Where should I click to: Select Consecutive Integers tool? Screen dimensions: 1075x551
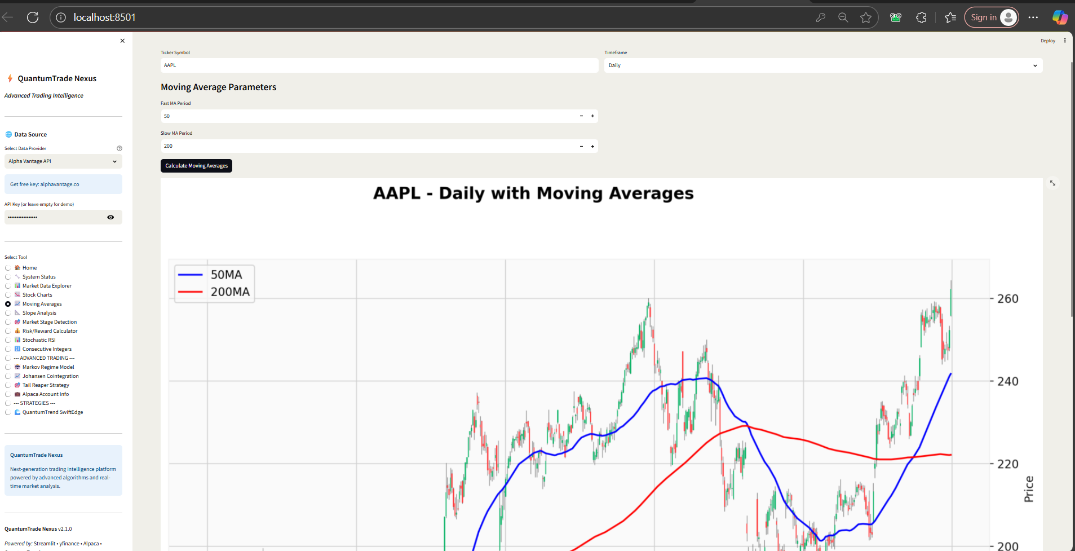coord(8,349)
